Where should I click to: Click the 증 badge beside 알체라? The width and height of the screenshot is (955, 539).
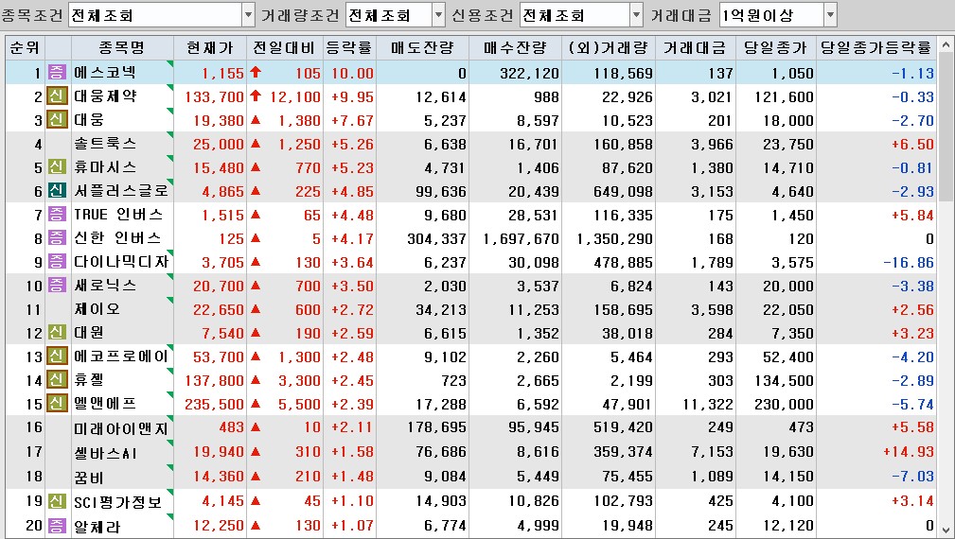pyautogui.click(x=57, y=526)
